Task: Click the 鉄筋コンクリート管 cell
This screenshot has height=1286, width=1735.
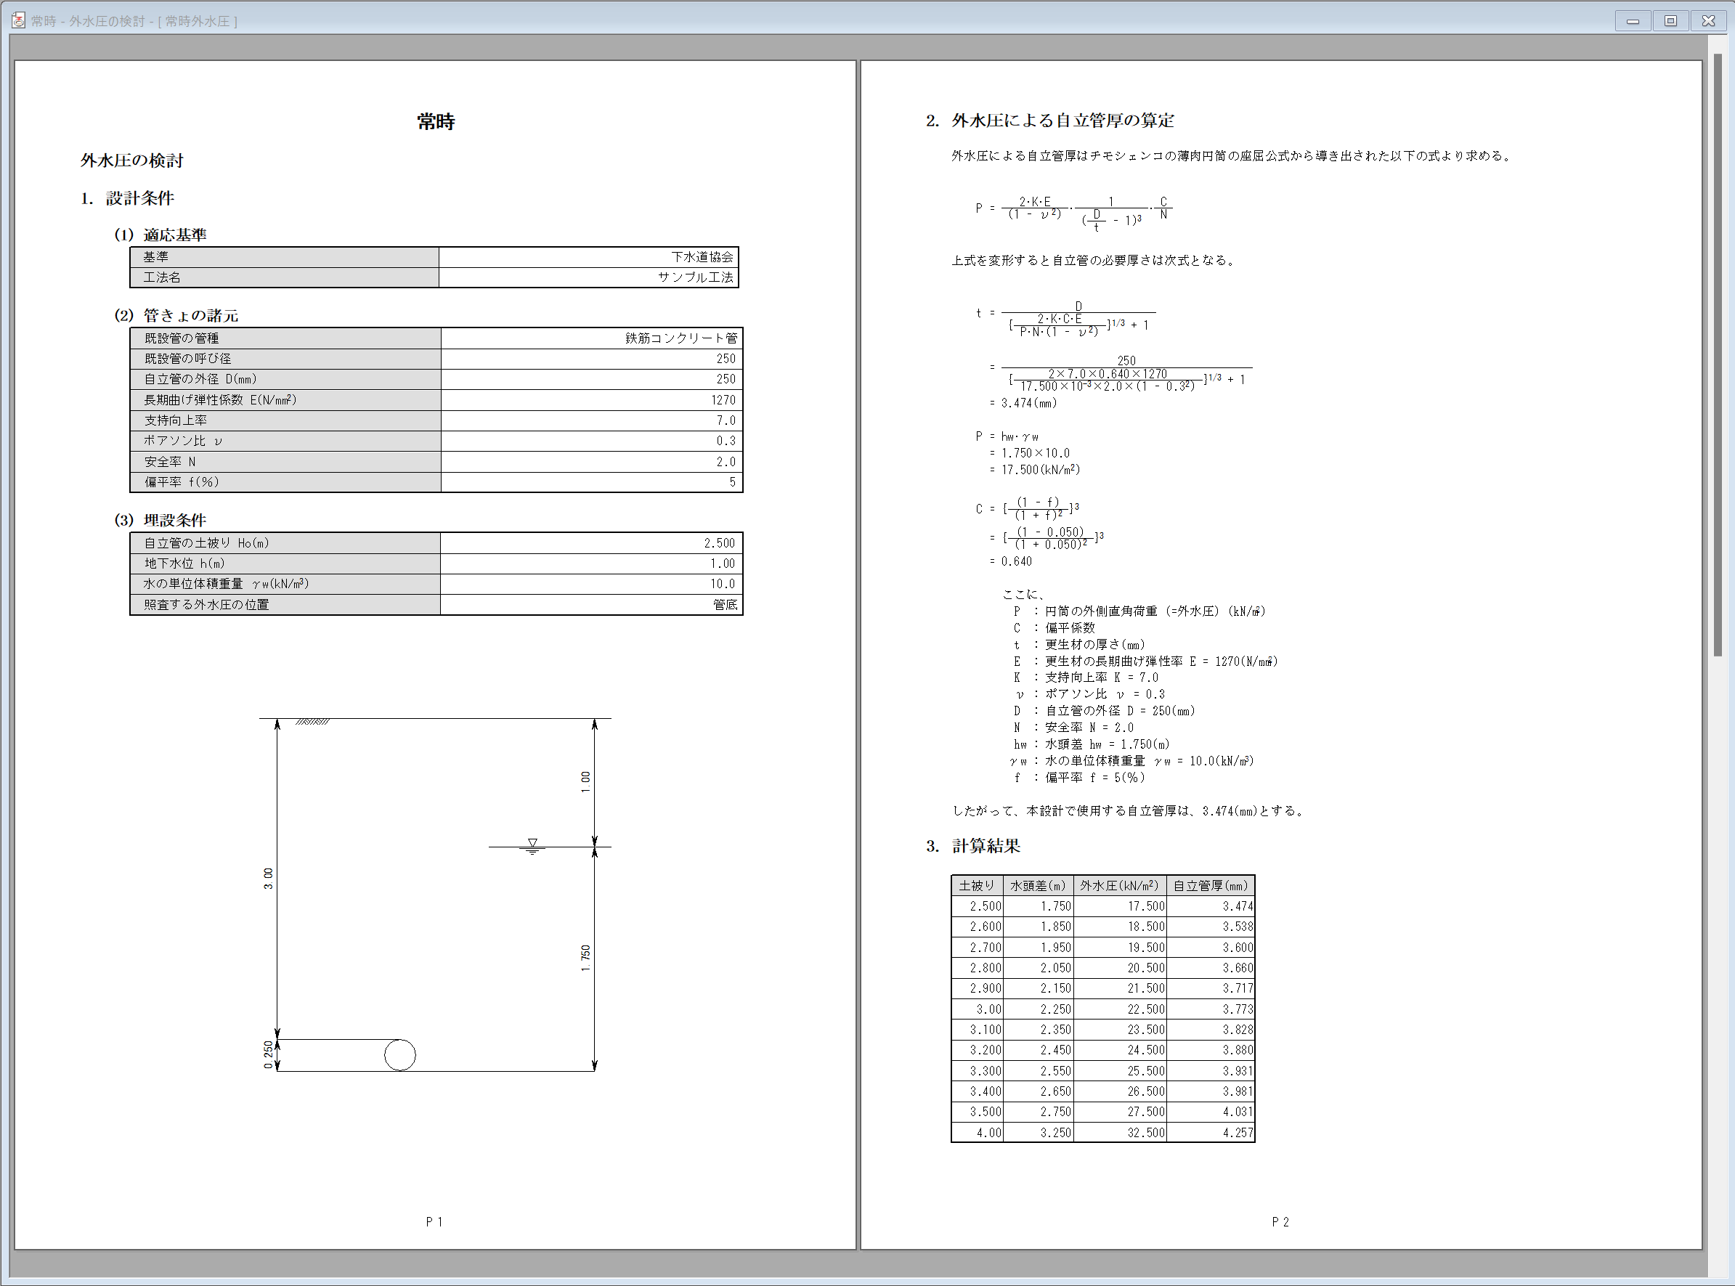Action: click(592, 338)
